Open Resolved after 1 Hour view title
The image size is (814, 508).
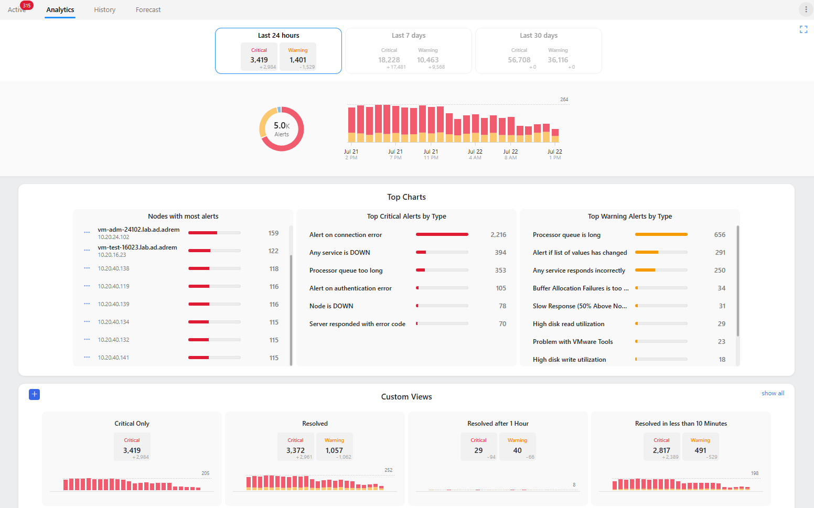tap(498, 424)
